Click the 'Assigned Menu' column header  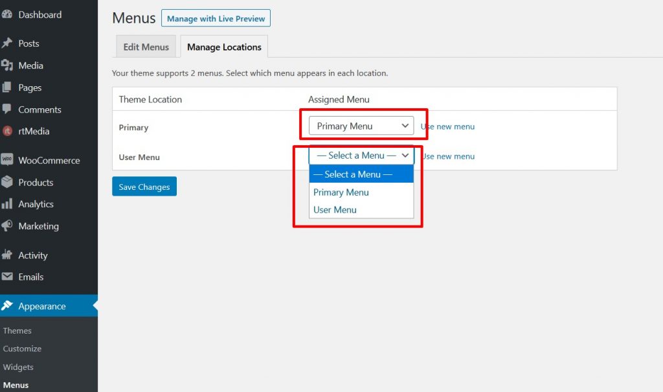(x=338, y=100)
